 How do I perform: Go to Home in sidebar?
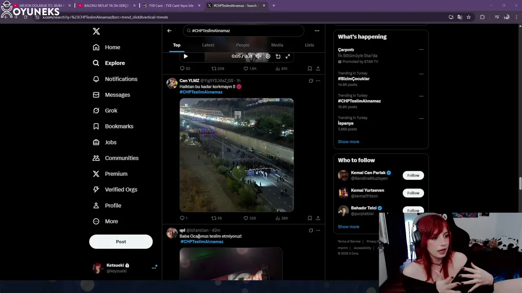click(106, 47)
